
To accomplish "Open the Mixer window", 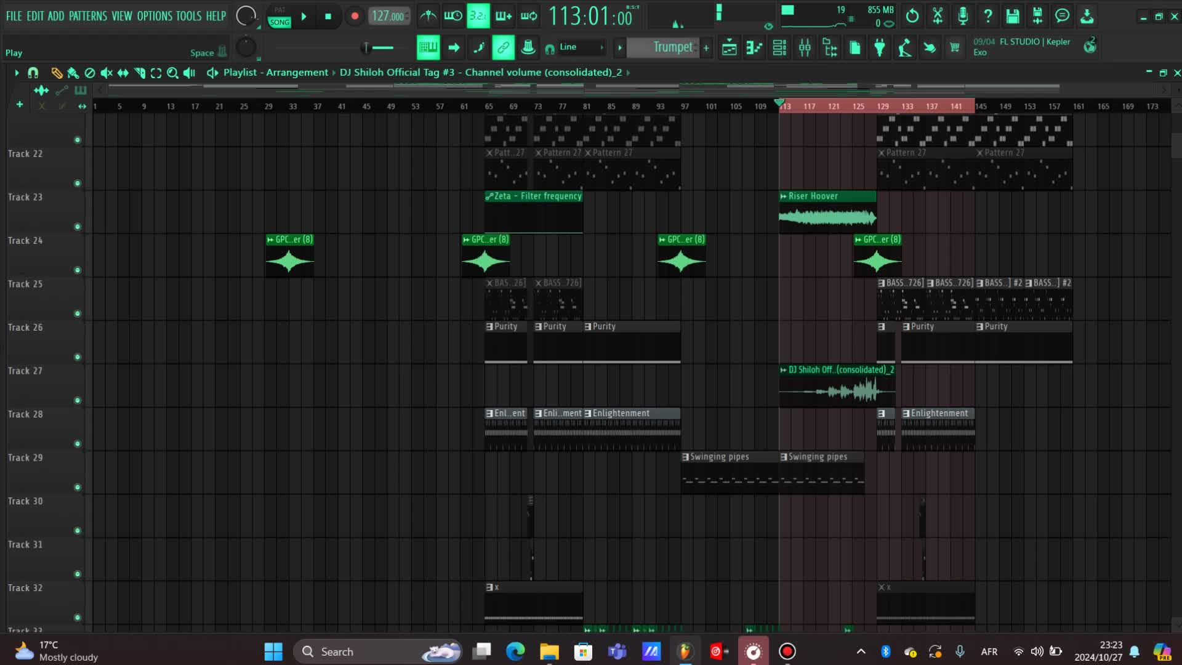I will (805, 47).
